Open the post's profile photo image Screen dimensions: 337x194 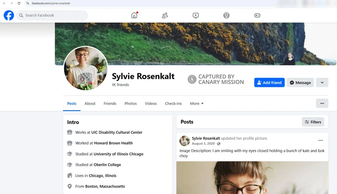(x=252, y=178)
